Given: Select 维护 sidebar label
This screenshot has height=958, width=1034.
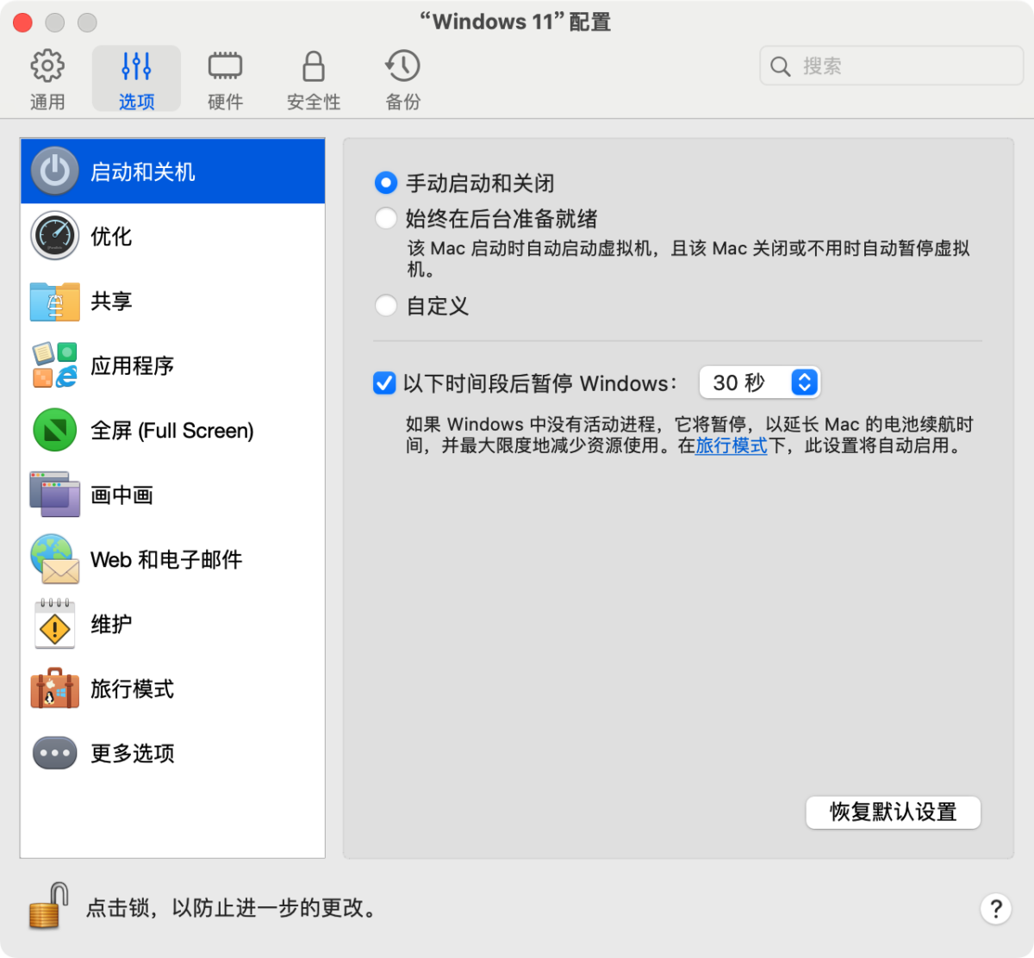Looking at the screenshot, I should (111, 625).
